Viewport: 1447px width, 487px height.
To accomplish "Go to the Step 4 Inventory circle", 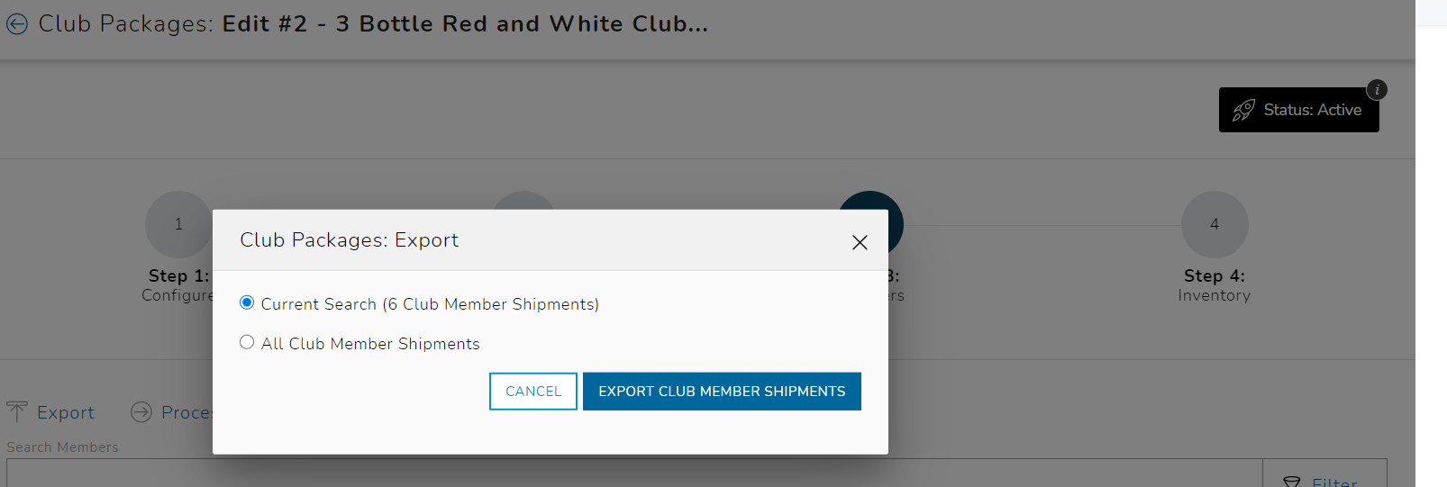I will coord(1215,224).
